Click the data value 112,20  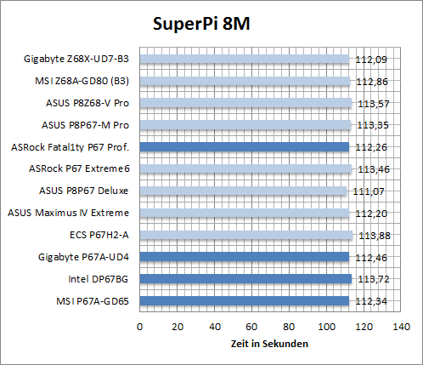pyautogui.click(x=371, y=214)
